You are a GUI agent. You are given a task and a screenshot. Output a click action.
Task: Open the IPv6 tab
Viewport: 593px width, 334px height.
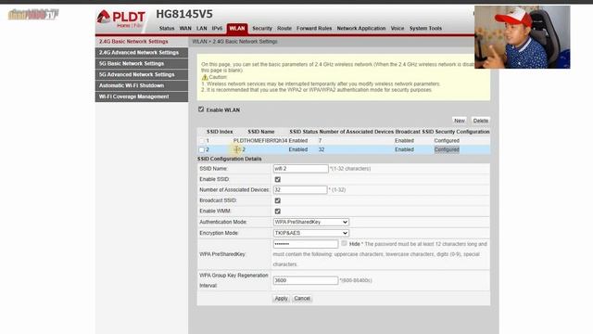[x=217, y=29]
